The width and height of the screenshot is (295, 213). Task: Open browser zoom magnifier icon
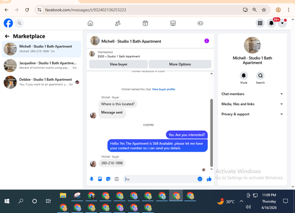[254, 10]
